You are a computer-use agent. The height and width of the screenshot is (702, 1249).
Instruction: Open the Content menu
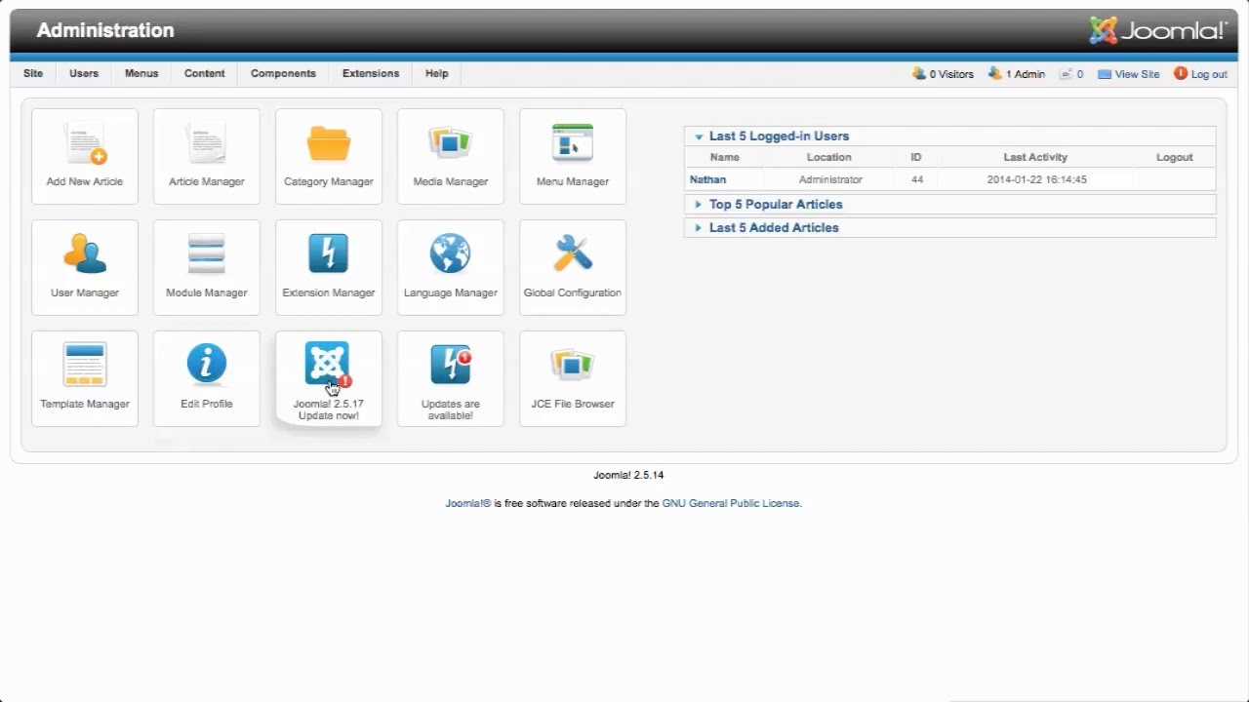pos(205,73)
